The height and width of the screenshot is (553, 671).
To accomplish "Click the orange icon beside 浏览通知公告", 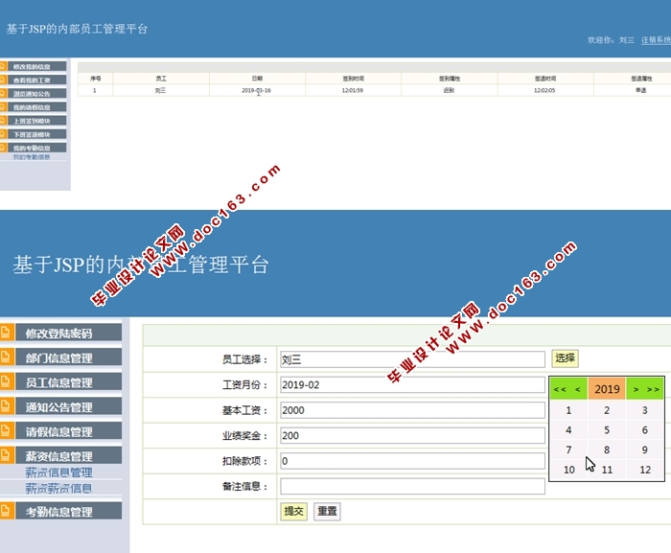I will pyautogui.click(x=3, y=93).
